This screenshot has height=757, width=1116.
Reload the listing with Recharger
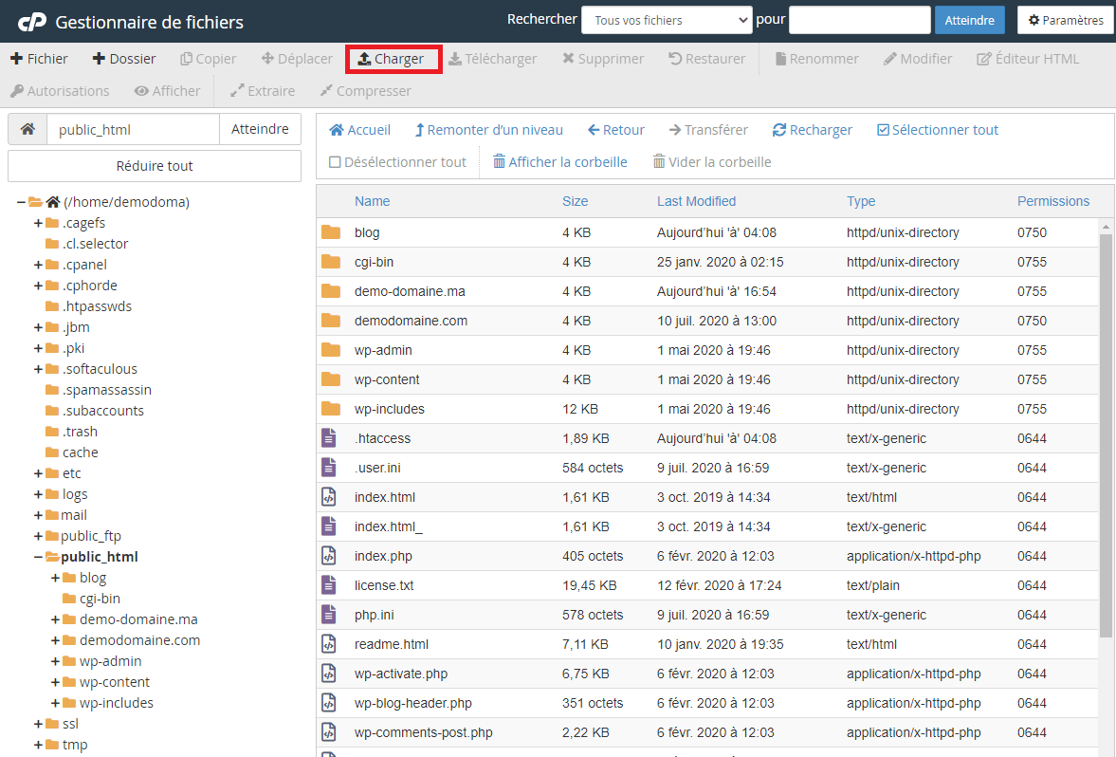(x=812, y=130)
